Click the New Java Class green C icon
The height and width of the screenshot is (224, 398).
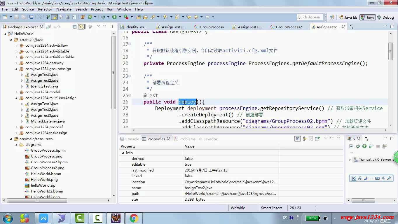click(x=90, y=17)
